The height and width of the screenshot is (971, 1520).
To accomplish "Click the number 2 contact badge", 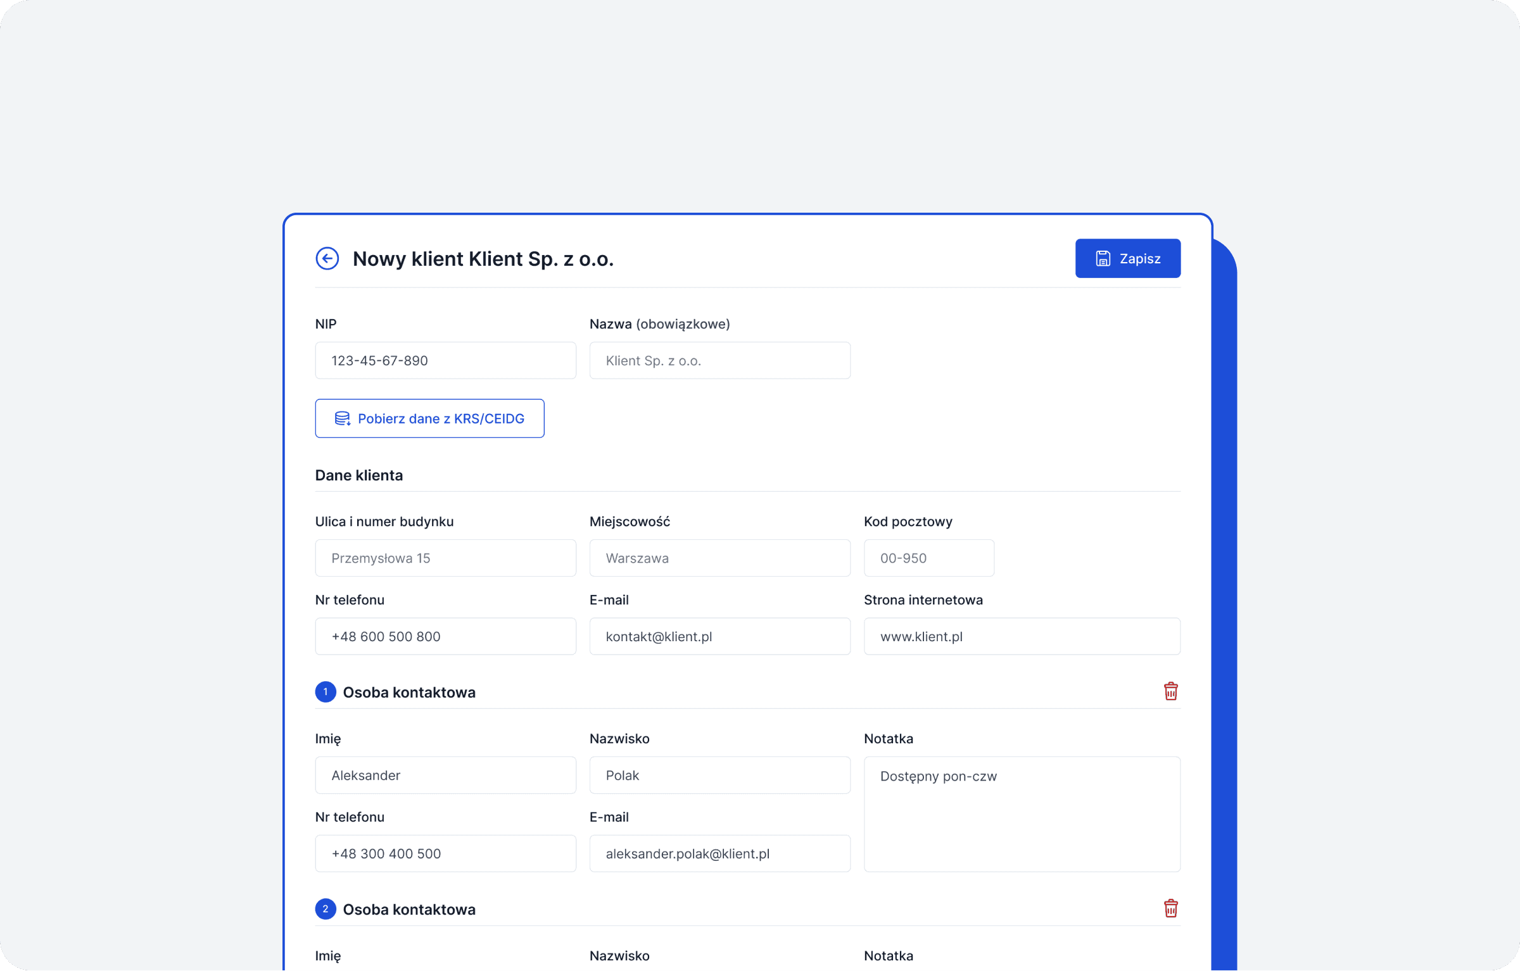I will tap(326, 909).
